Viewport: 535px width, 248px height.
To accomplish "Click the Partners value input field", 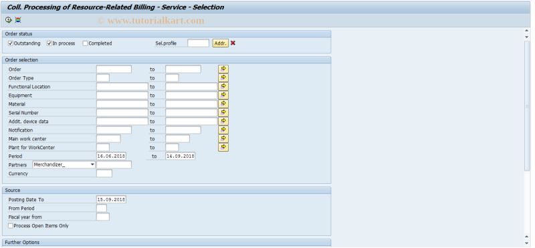I will [114, 165].
